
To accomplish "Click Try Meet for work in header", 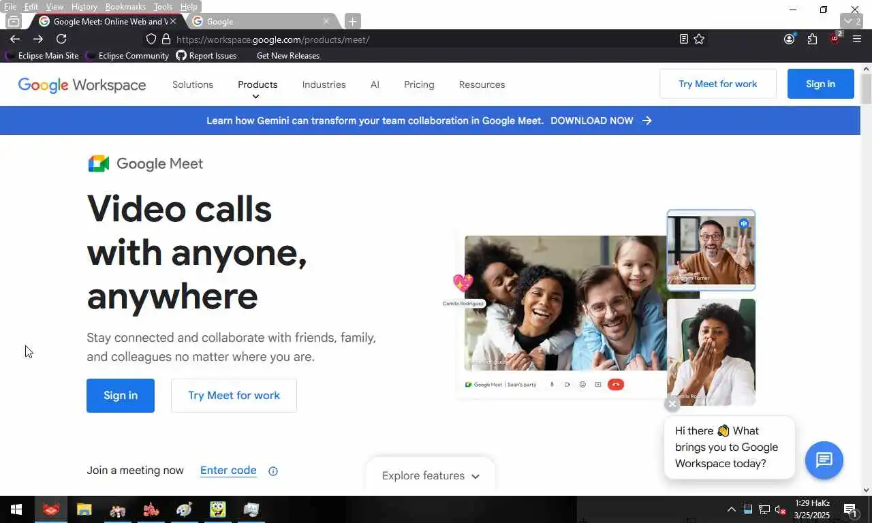I will point(718,84).
